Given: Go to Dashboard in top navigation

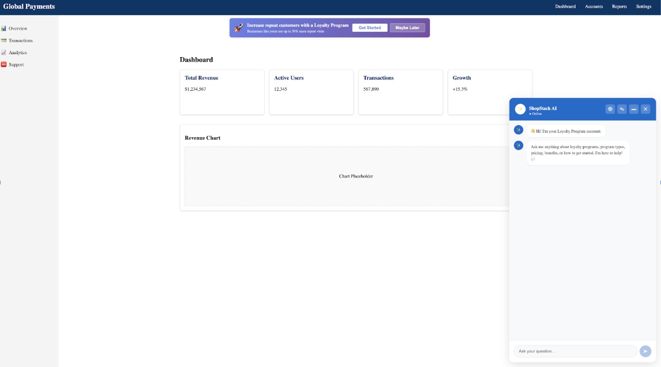Looking at the screenshot, I should pos(565,7).
